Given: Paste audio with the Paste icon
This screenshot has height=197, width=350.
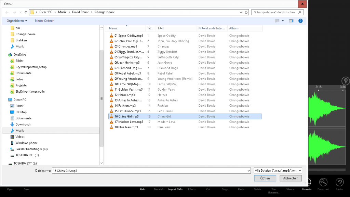Looking at the screenshot, I should [x=241, y=189].
